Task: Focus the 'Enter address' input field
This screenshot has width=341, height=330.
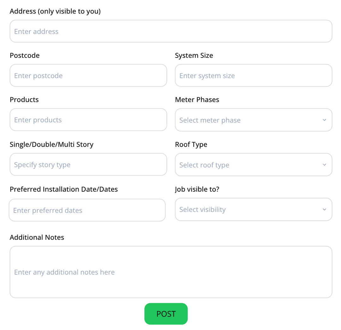Action: pyautogui.click(x=170, y=31)
